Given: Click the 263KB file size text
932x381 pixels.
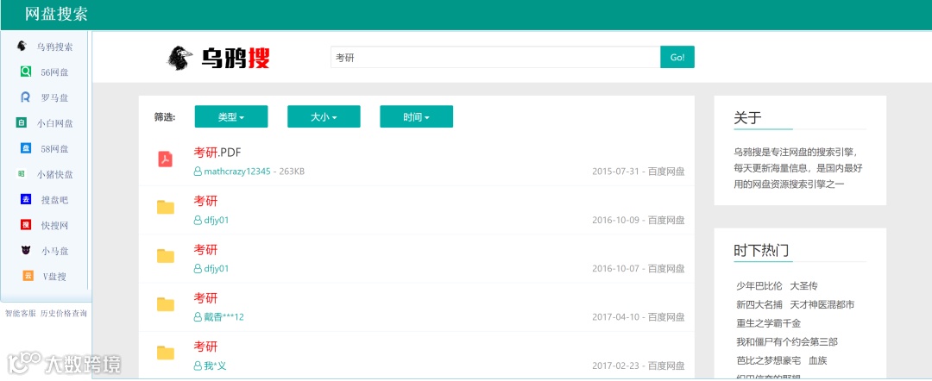Looking at the screenshot, I should coord(292,172).
